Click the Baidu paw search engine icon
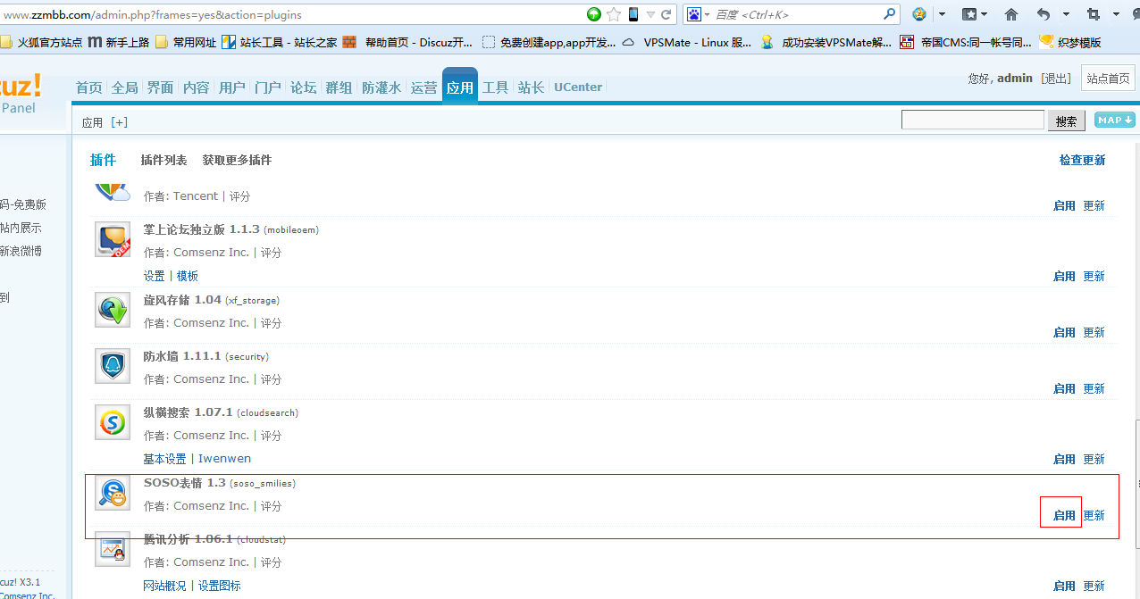This screenshot has width=1140, height=599. click(x=693, y=14)
